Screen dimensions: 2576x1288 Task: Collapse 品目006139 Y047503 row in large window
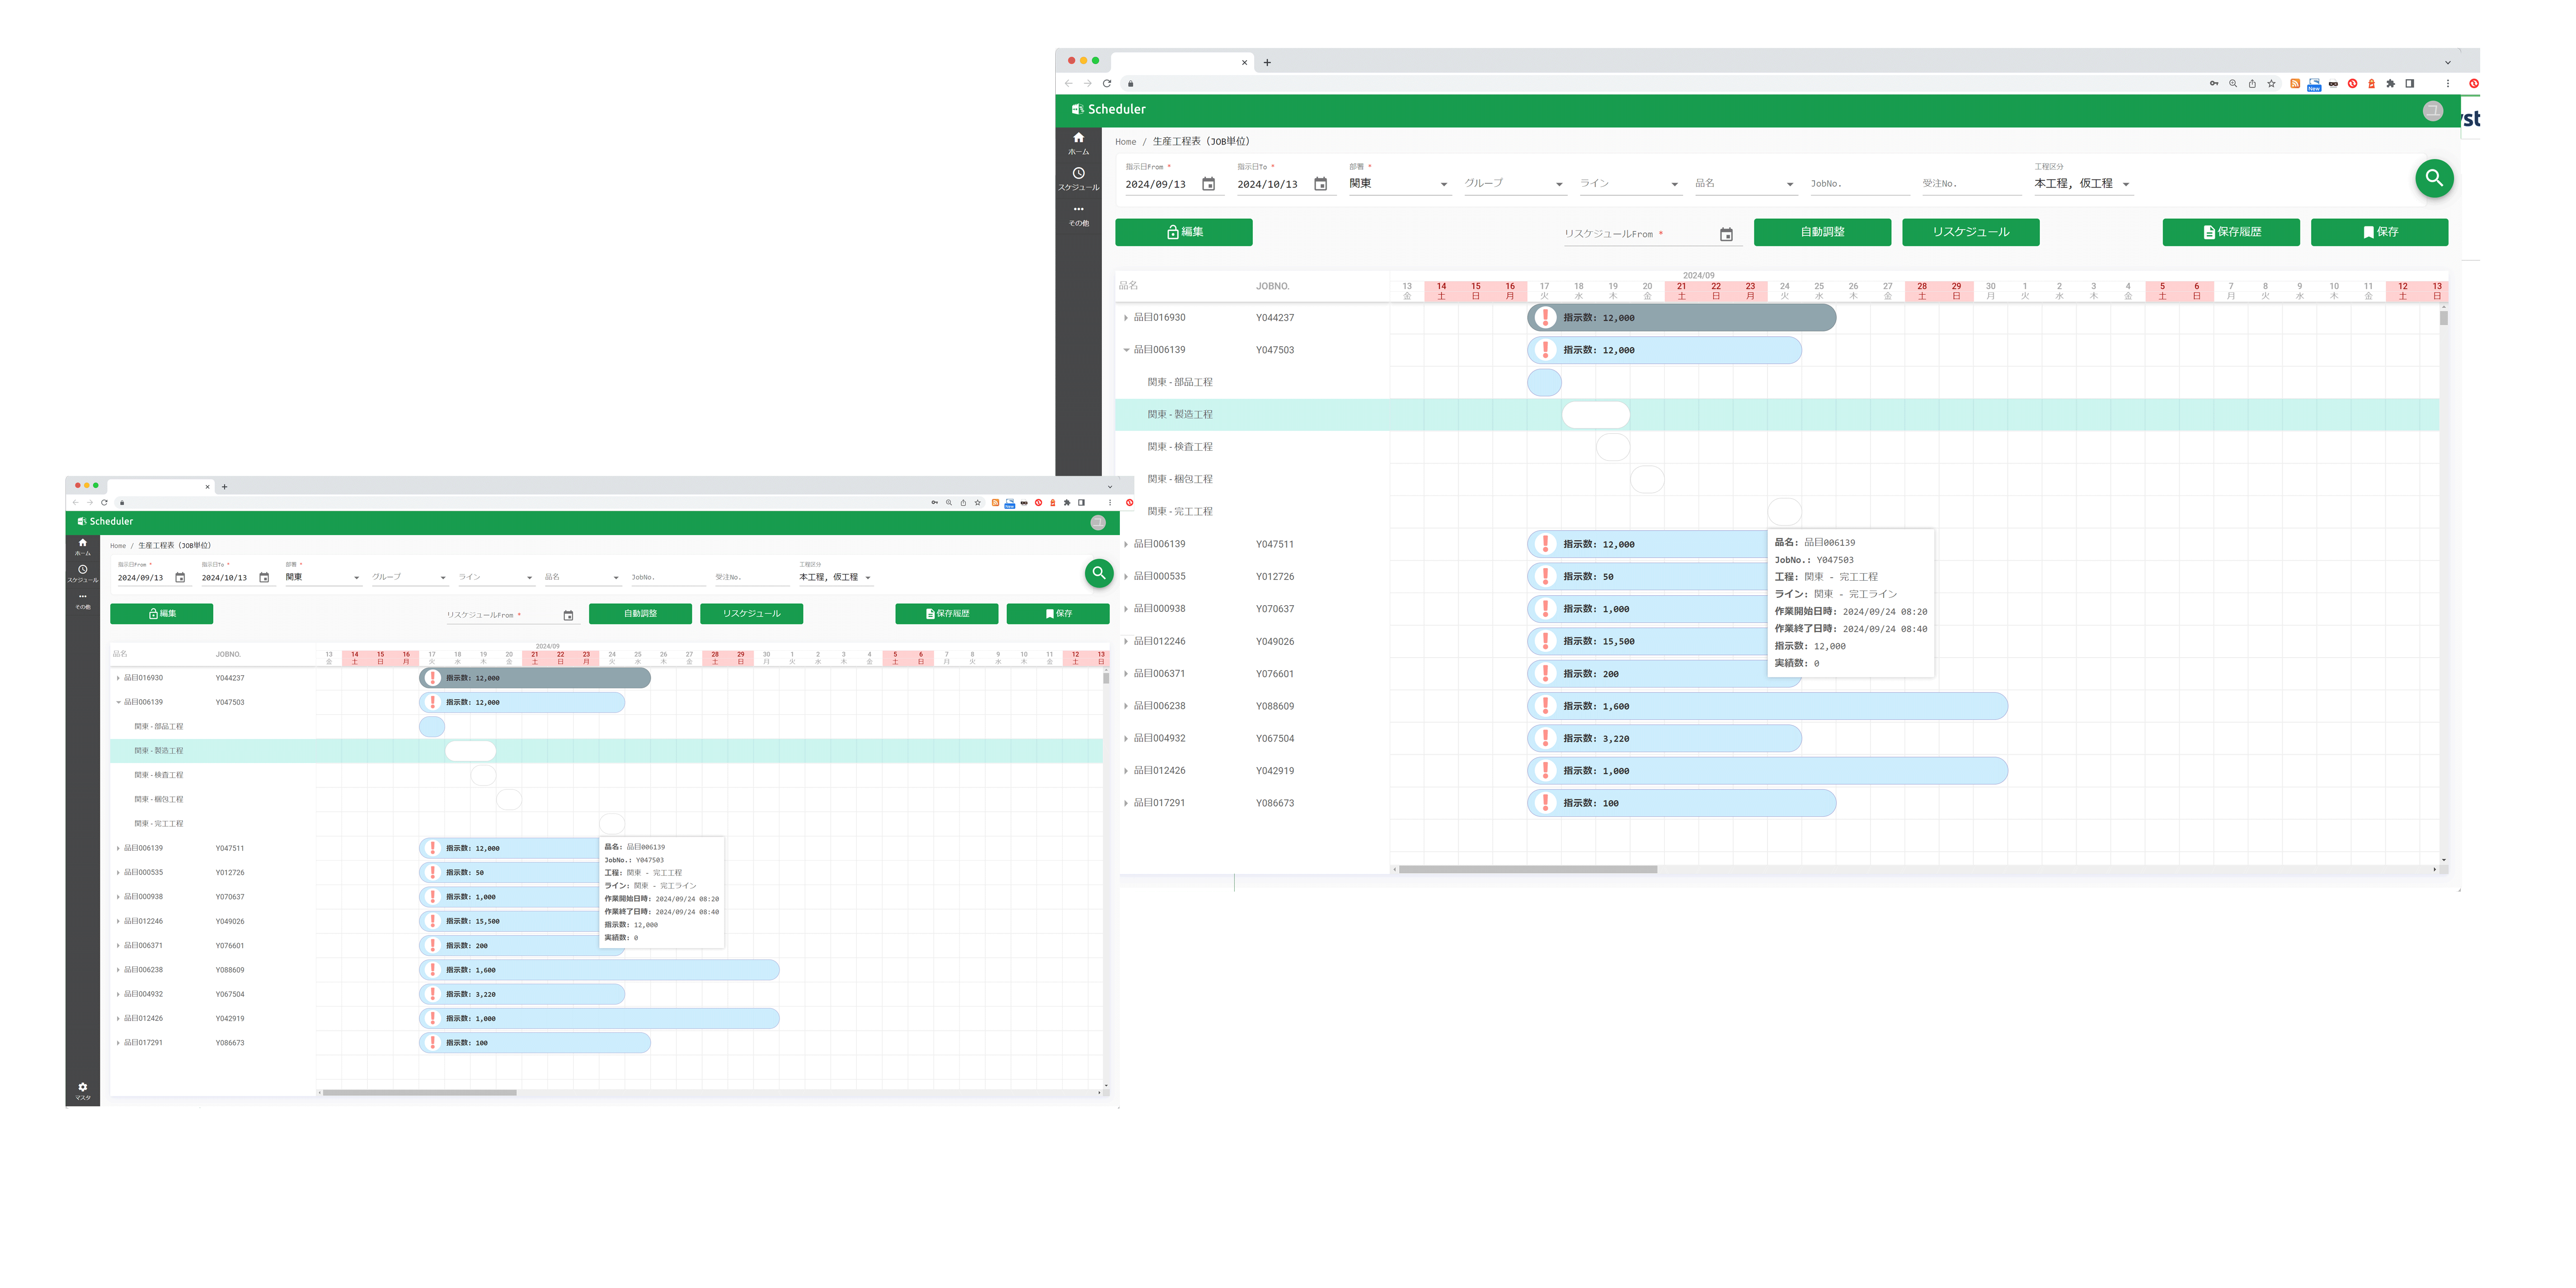click(x=1126, y=350)
